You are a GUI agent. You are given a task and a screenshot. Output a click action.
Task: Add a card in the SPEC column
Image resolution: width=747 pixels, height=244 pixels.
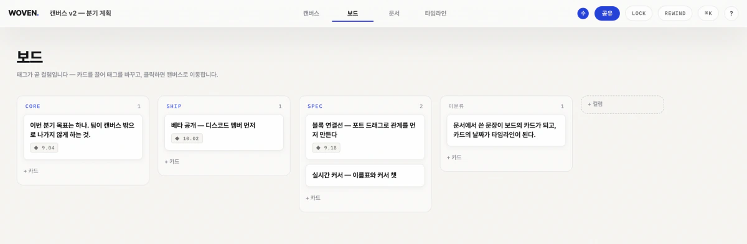pos(313,197)
